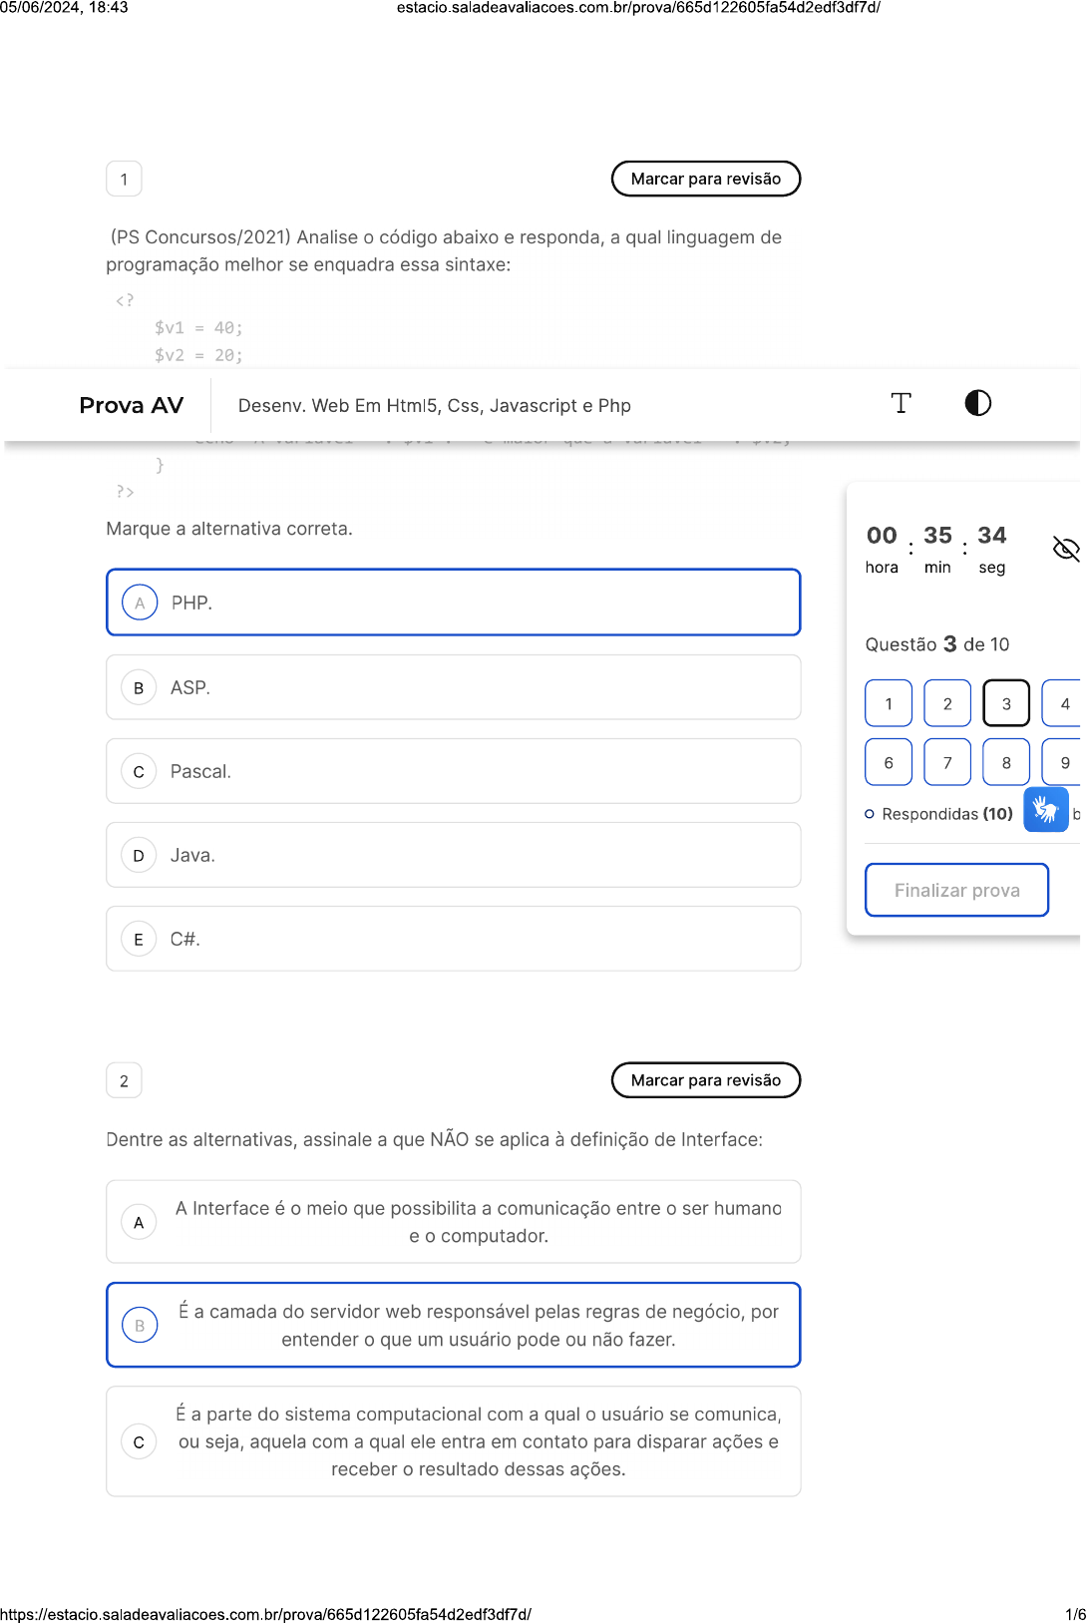This screenshot has width=1087, height=1623.
Task: Mark question 1 for review
Action: pos(705,180)
